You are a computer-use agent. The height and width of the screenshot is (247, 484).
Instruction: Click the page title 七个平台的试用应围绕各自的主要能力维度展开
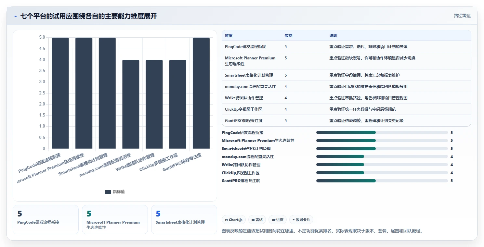tap(88, 16)
